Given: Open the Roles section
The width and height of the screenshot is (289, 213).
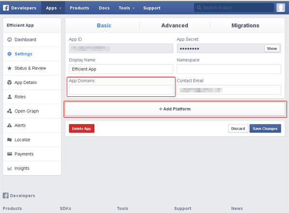Looking at the screenshot, I should [x=32, y=97].
